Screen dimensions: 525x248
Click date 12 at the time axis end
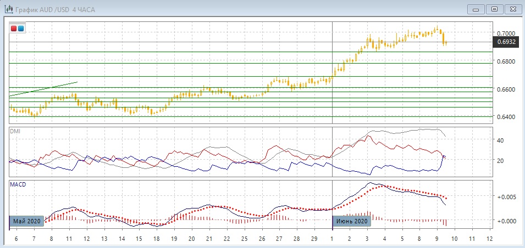pos(490,239)
